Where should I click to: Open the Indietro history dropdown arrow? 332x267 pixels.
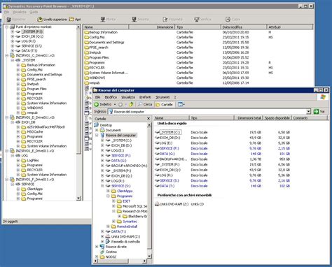(115, 104)
